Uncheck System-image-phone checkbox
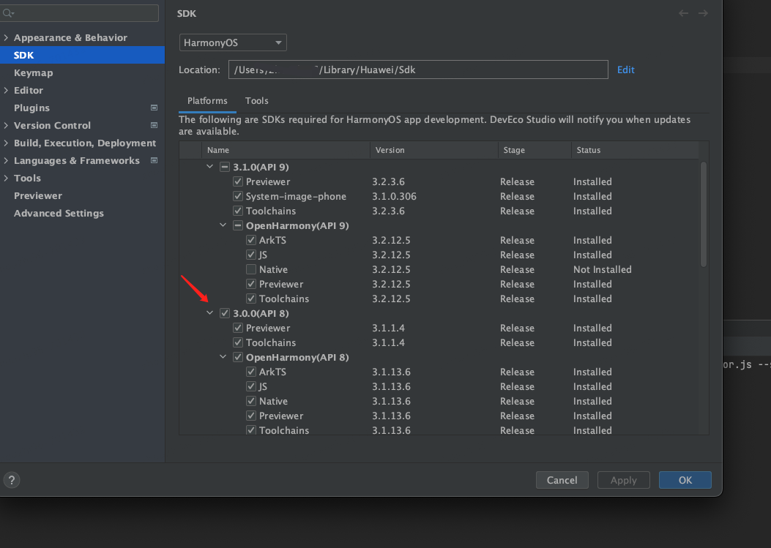The image size is (771, 548). pyautogui.click(x=238, y=196)
